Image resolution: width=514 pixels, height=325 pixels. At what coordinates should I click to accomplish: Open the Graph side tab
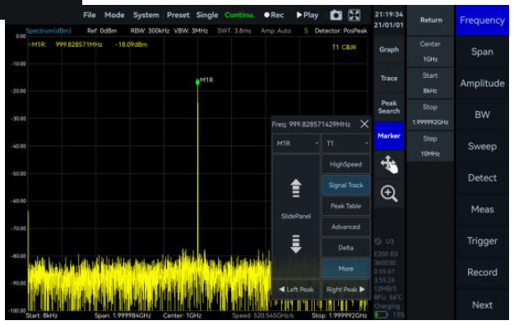[389, 49]
